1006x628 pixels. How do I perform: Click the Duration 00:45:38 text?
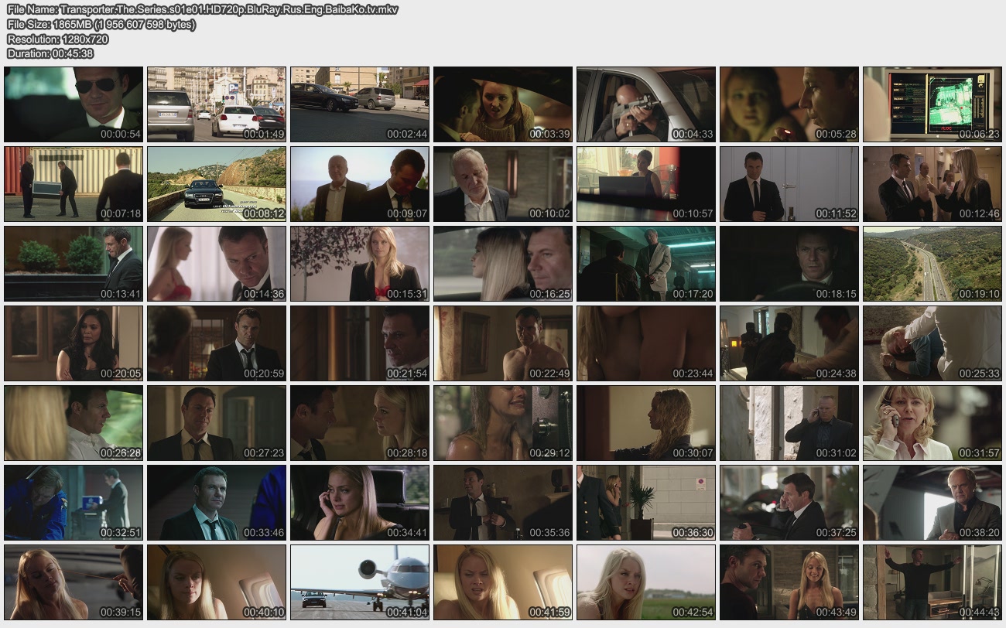(x=50, y=53)
